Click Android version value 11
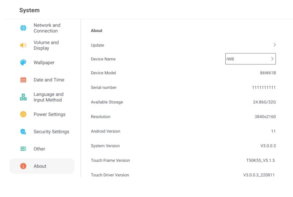Screen dimensions: 293x197 pos(273,131)
